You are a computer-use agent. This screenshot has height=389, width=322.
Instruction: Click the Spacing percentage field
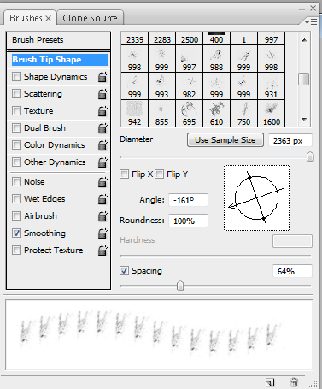coord(292,271)
